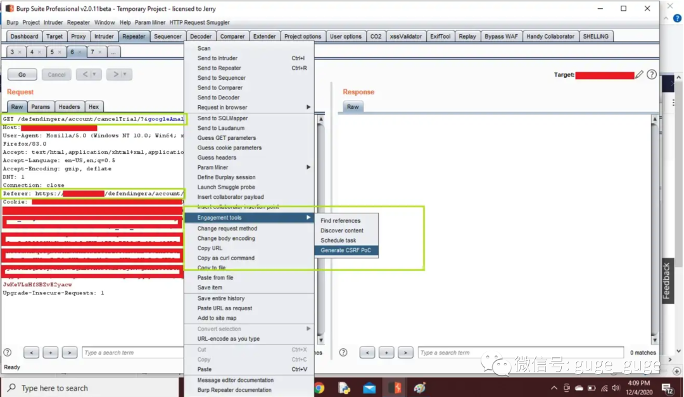Open the Mail app in the taskbar
This screenshot has width=684, height=397.
369,388
